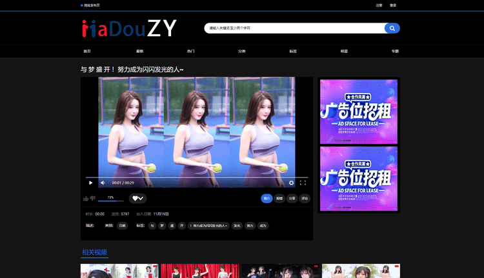Click the 登录 login link
This screenshot has height=278, width=484.
(x=393, y=5)
